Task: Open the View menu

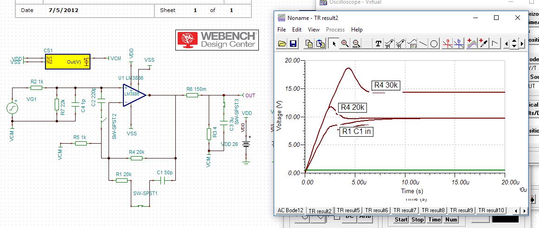Action: (314, 30)
